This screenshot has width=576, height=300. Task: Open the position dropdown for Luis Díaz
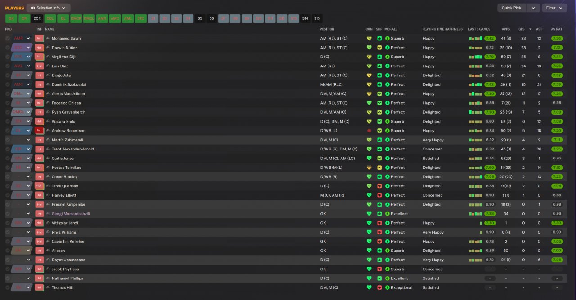point(22,66)
